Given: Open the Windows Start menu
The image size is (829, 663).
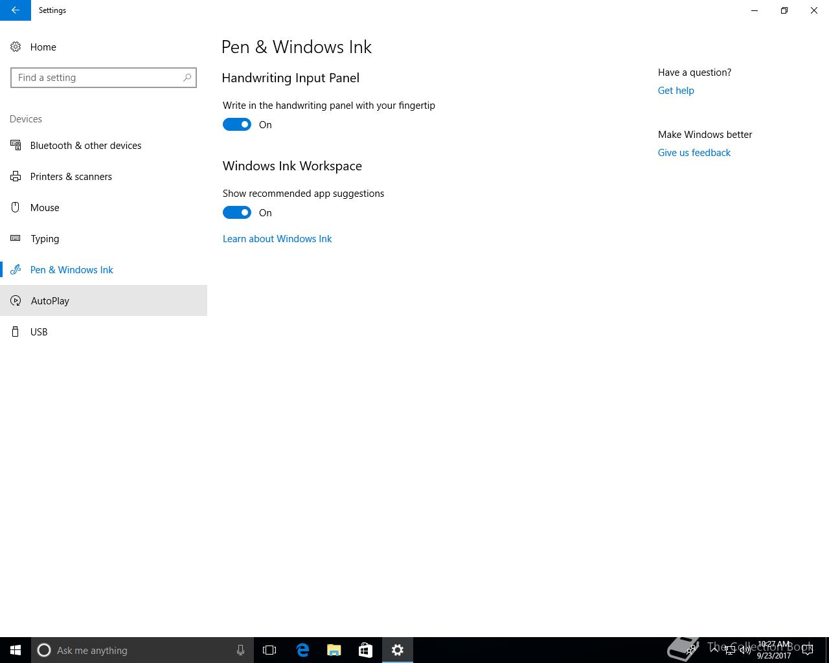Looking at the screenshot, I should pyautogui.click(x=16, y=650).
